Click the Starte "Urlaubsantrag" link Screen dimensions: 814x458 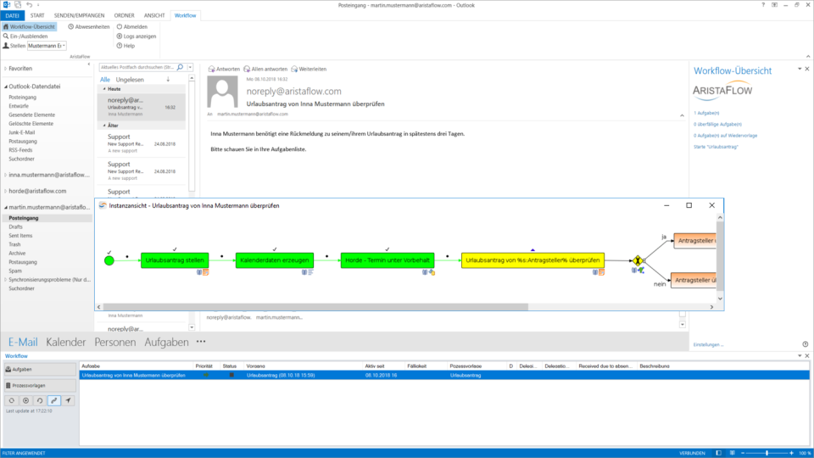point(716,147)
